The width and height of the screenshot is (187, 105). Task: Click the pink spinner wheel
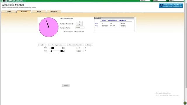coord(49,27)
